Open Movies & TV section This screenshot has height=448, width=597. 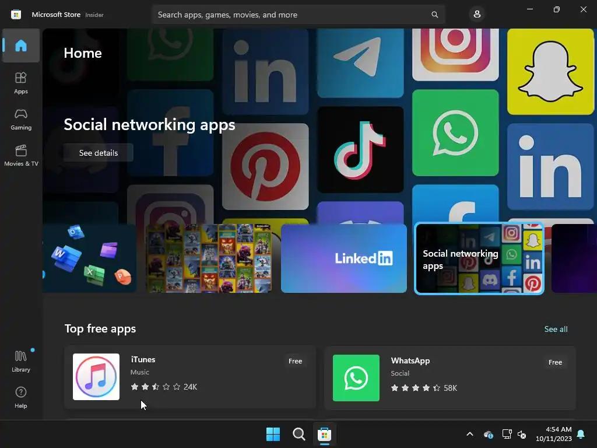click(x=21, y=155)
